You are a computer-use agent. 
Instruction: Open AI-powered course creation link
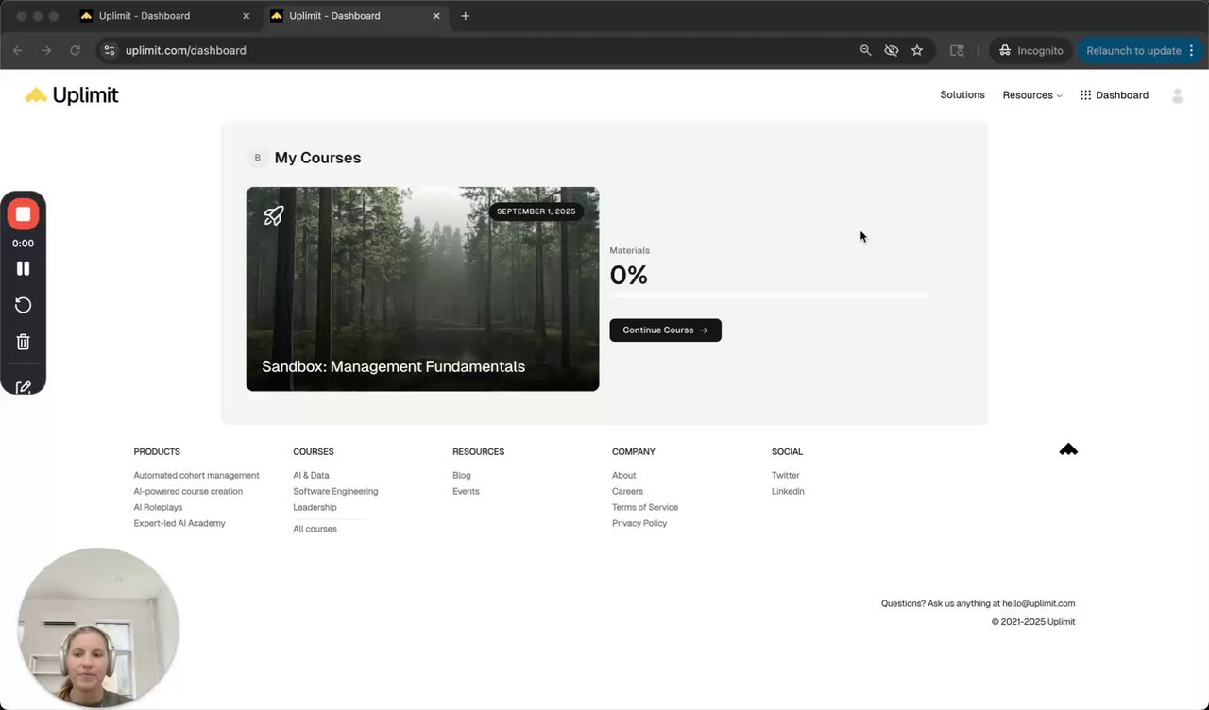pyautogui.click(x=188, y=492)
